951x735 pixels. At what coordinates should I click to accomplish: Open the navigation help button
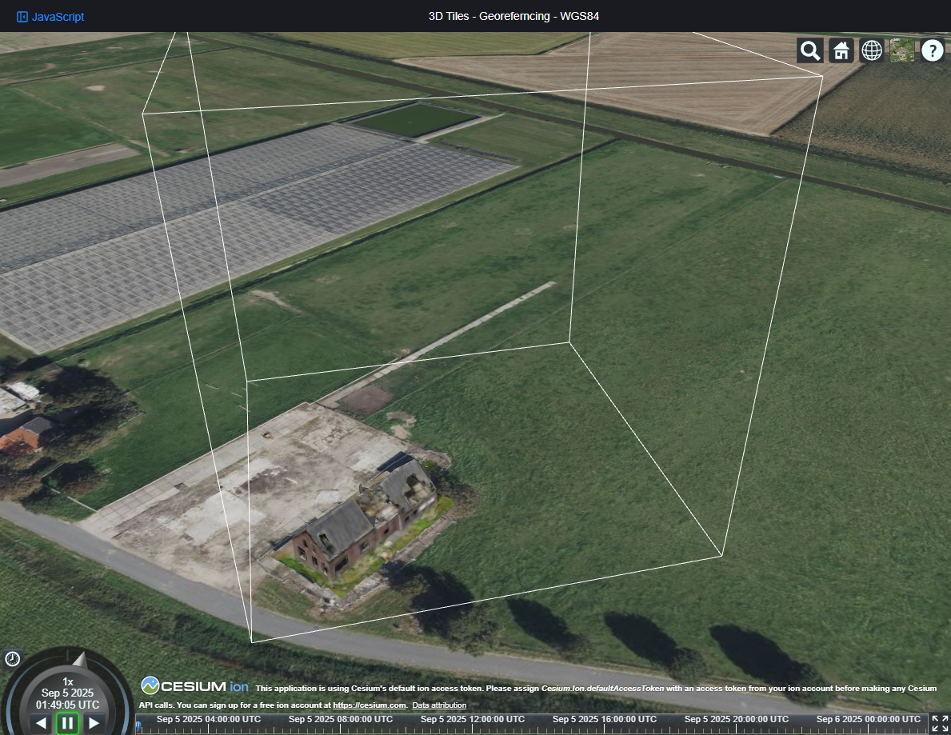tap(932, 51)
